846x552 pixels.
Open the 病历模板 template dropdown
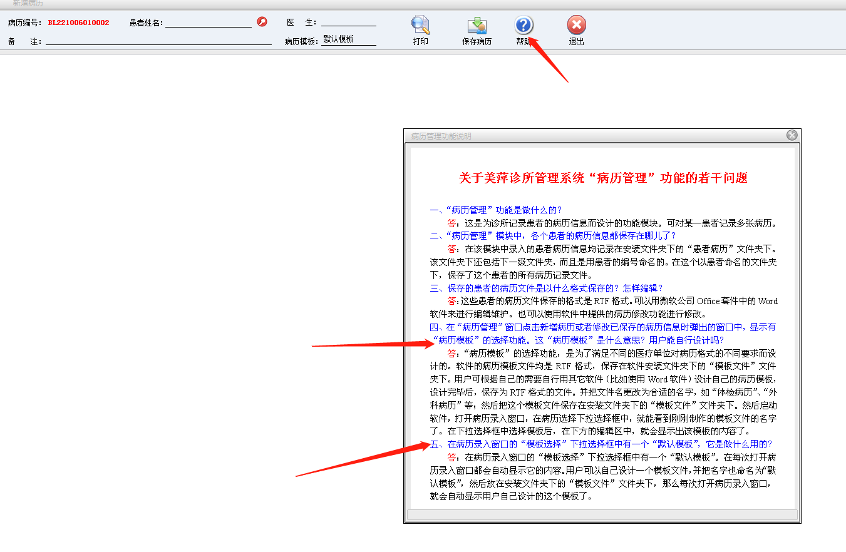tap(349, 39)
